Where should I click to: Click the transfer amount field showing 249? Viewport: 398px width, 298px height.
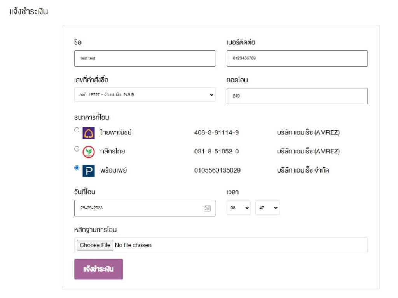click(x=297, y=96)
